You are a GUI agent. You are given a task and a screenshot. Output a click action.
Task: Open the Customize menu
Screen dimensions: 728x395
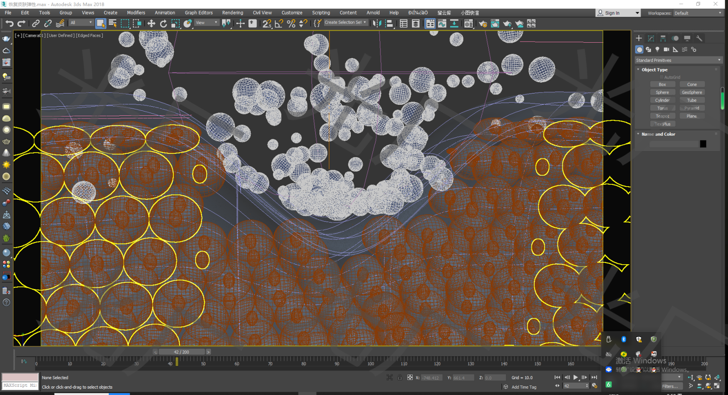pyautogui.click(x=292, y=13)
